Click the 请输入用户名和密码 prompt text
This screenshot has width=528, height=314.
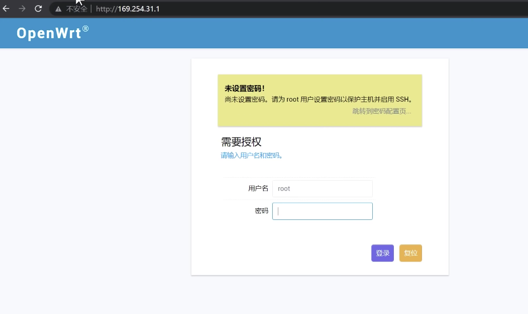click(x=252, y=155)
